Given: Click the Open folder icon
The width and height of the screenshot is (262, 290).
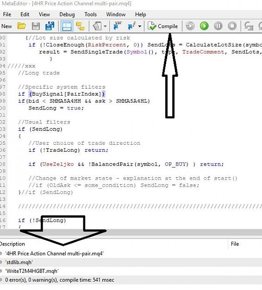Looking at the screenshot, I should point(22,26).
